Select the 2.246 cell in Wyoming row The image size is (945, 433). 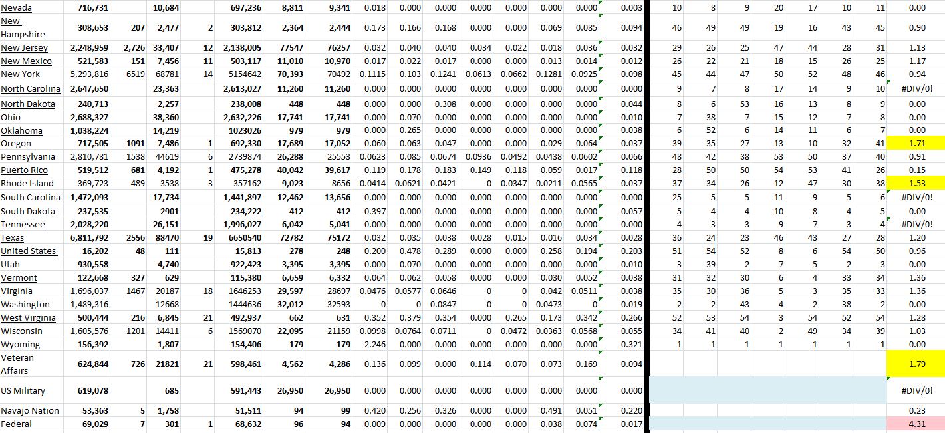pos(373,344)
